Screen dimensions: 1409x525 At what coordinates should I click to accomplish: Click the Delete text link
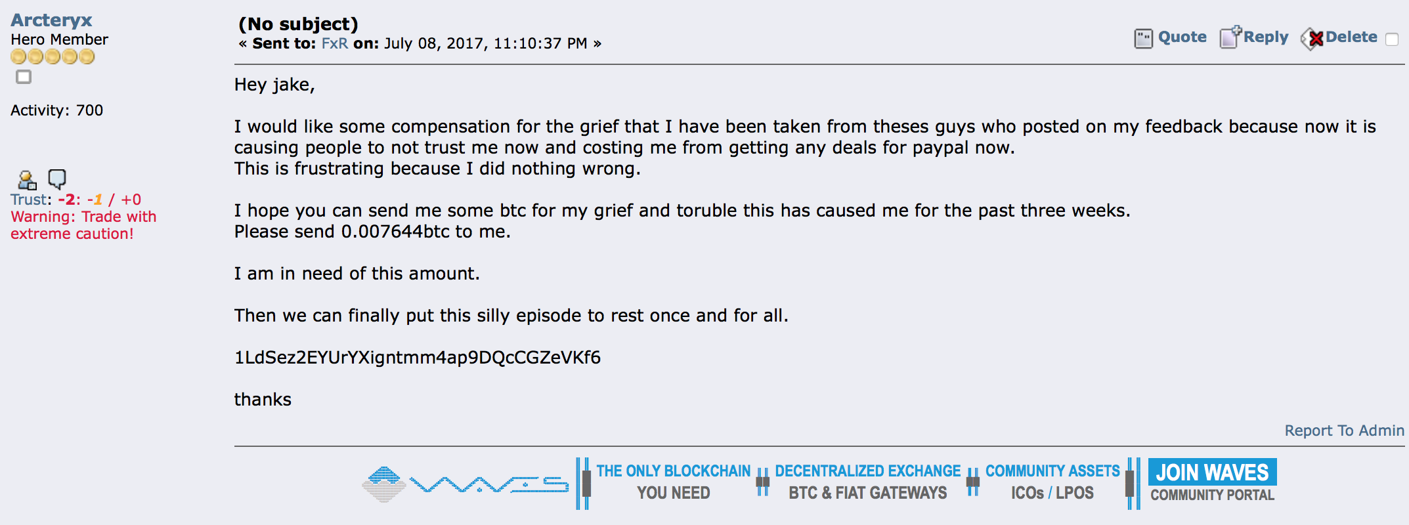[x=1351, y=37]
